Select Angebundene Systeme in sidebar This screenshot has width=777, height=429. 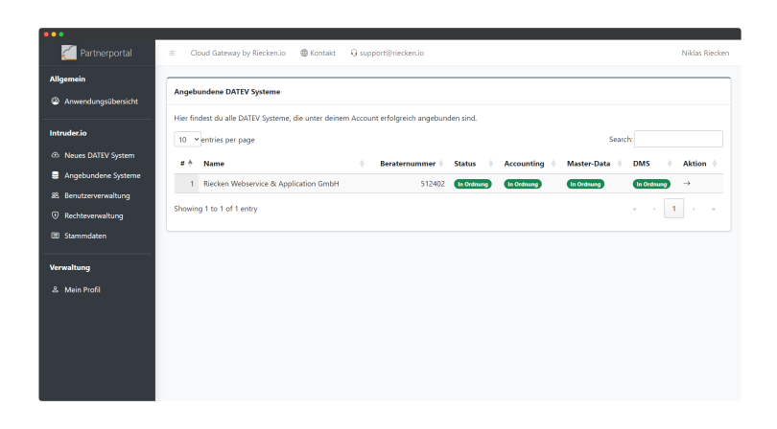(x=102, y=175)
